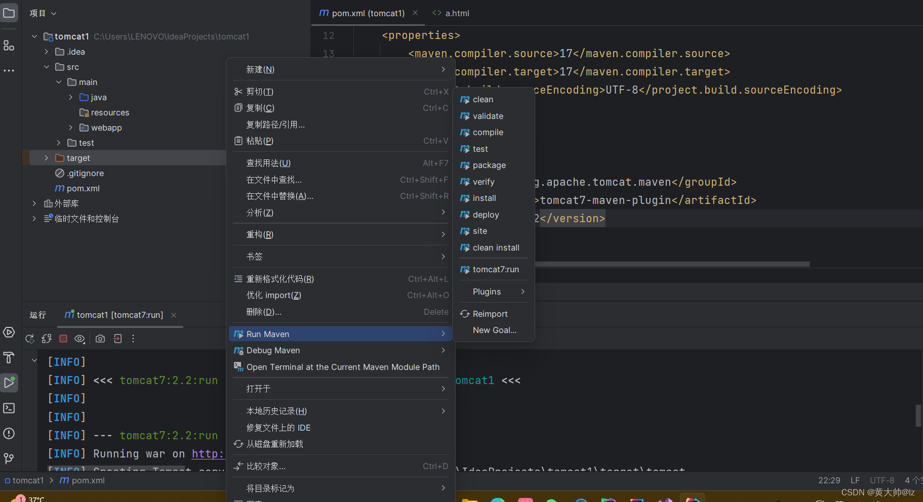Expand the .idea folder
The width and height of the screenshot is (923, 502).
click(x=47, y=52)
